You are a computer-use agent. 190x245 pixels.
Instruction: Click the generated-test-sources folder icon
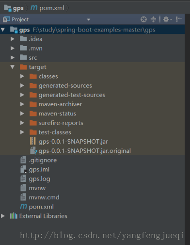pyautogui.click(x=33, y=95)
